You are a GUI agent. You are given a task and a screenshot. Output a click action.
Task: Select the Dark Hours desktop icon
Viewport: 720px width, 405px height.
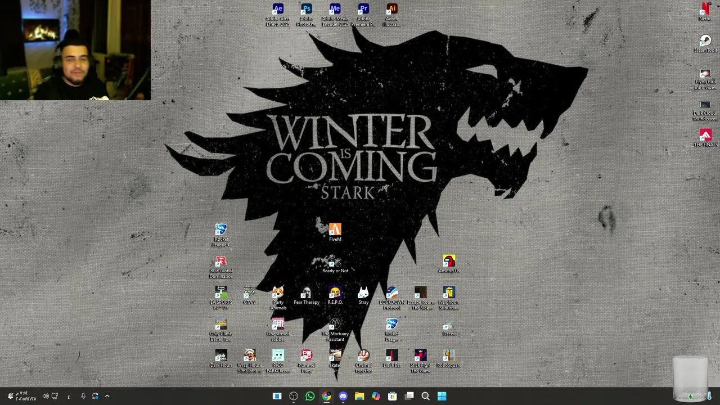click(x=221, y=358)
